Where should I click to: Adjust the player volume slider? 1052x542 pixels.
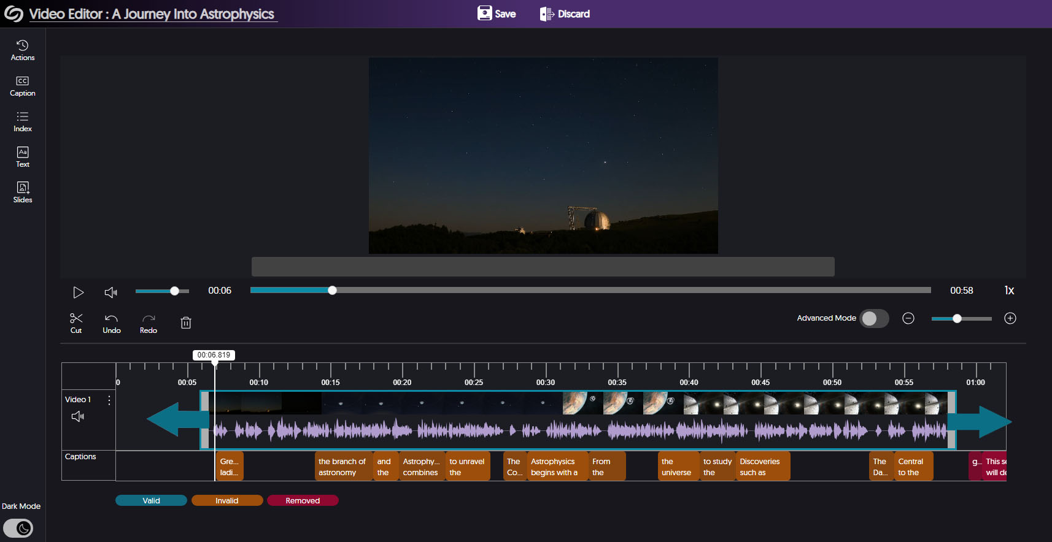162,291
